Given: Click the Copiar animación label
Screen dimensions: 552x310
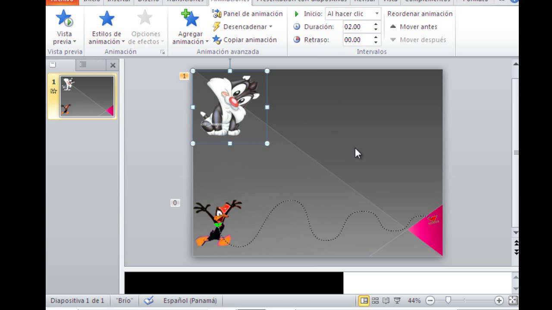Looking at the screenshot, I should [250, 40].
